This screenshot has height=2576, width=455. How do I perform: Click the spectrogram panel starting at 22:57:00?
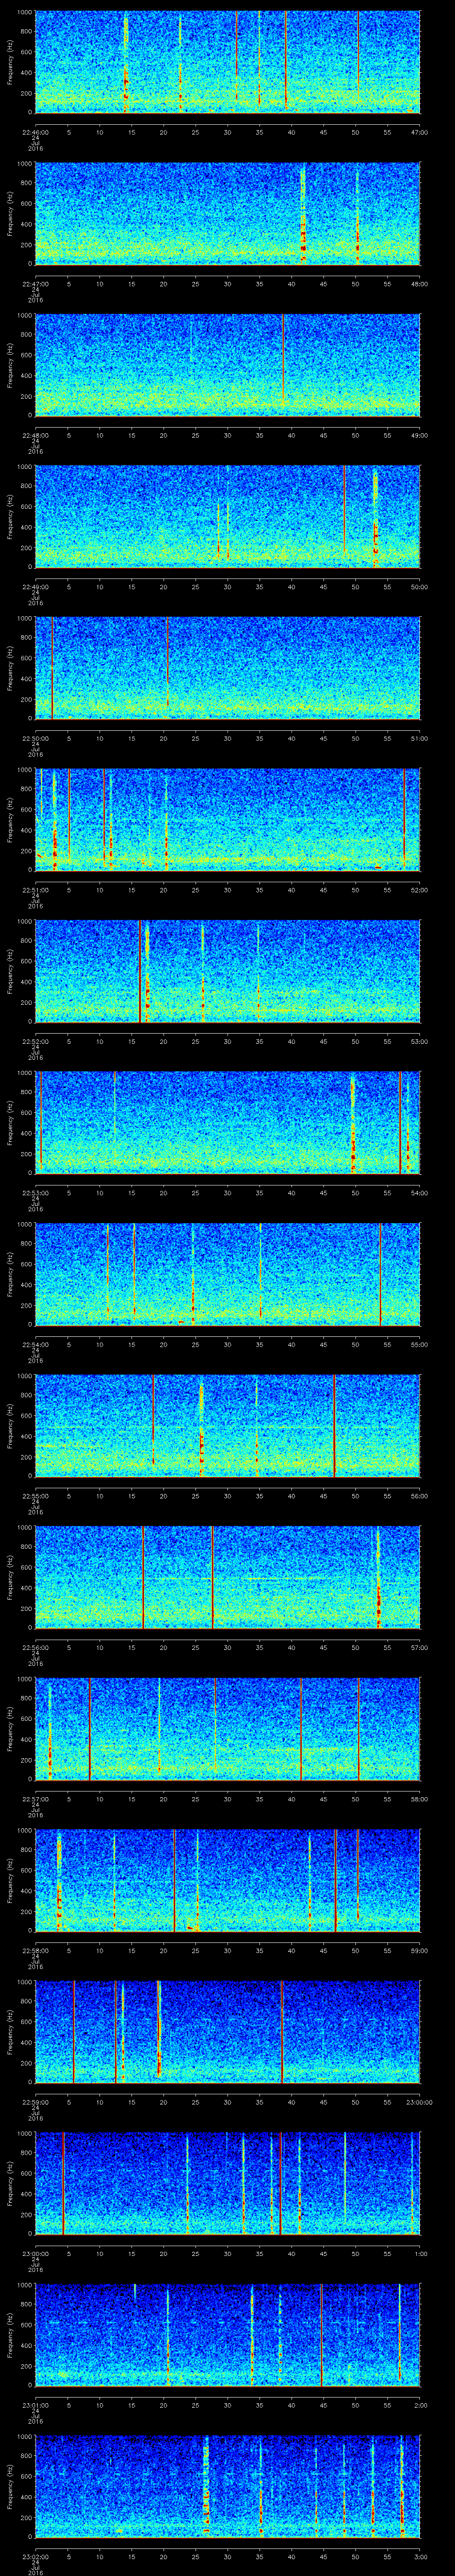coord(228,1728)
